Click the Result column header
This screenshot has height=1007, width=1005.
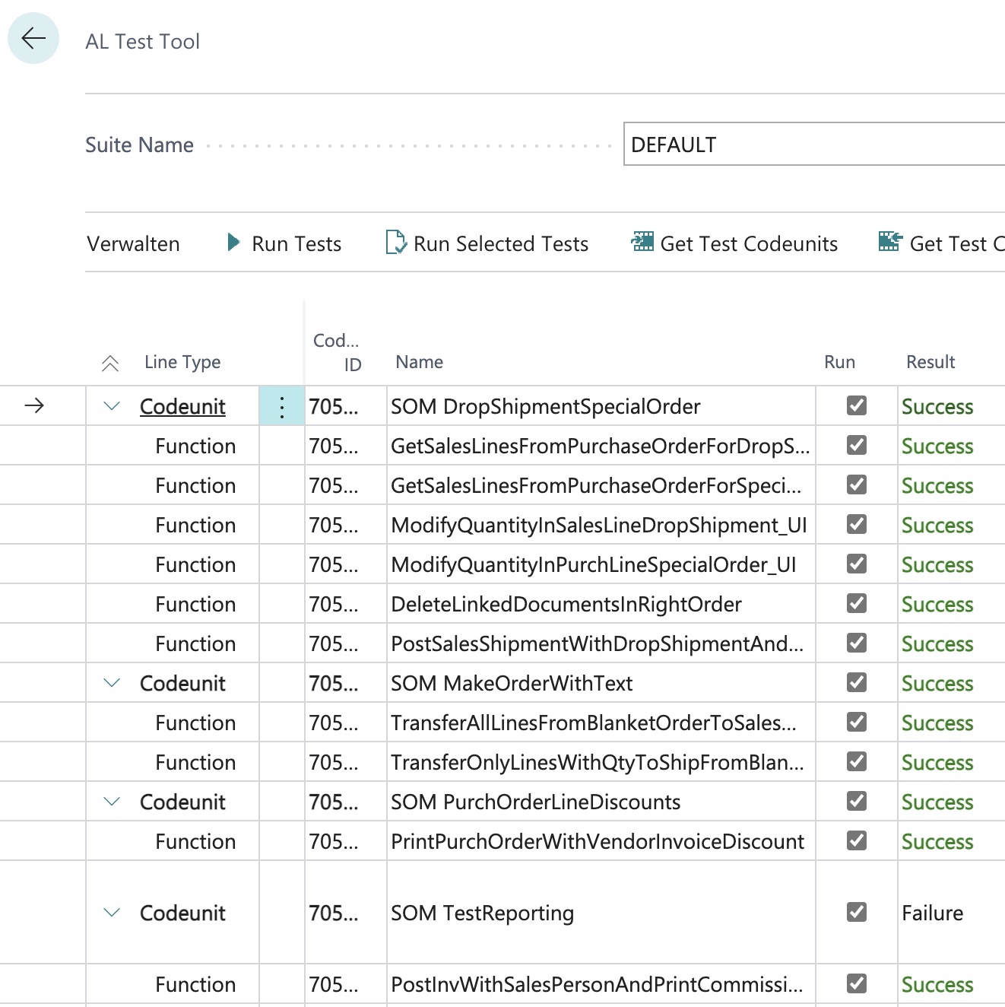pyautogui.click(x=930, y=362)
